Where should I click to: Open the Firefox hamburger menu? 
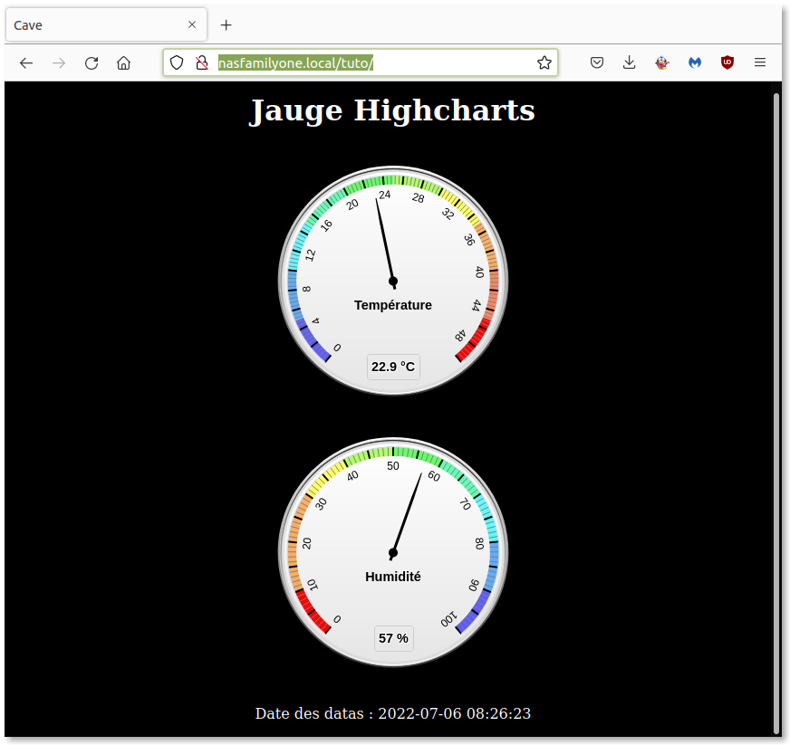point(760,62)
